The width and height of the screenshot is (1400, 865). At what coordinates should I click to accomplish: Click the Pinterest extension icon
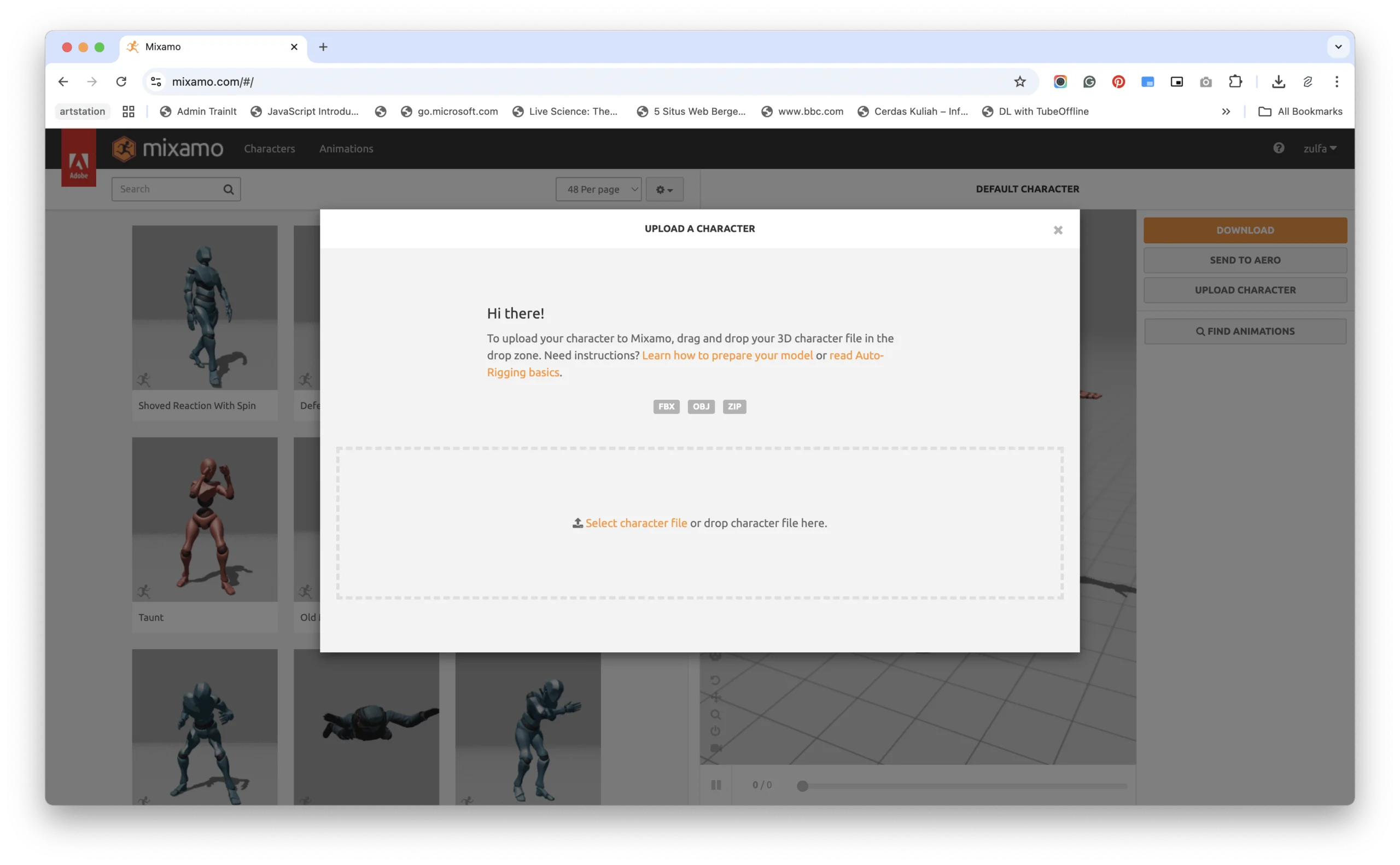1118,82
